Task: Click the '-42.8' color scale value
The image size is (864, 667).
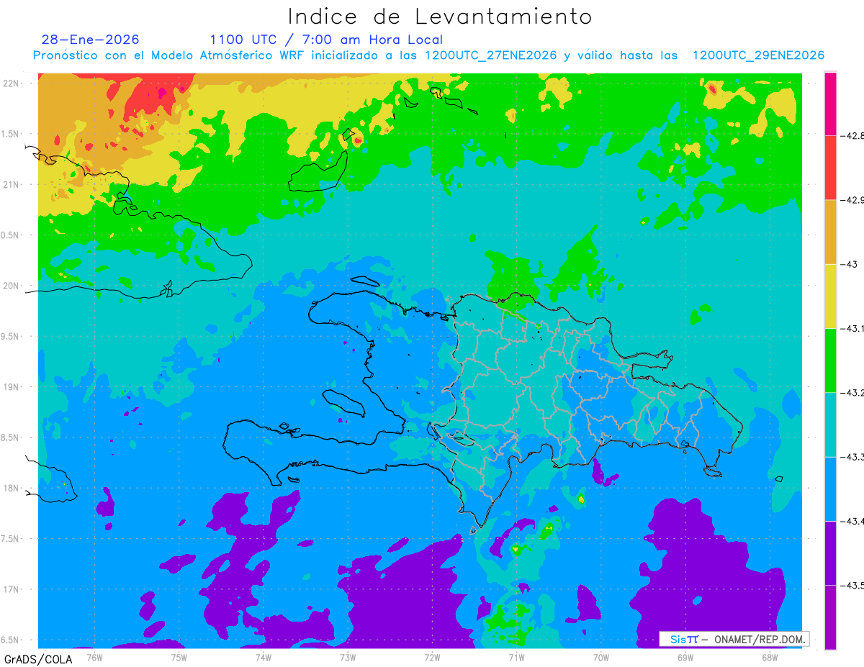Action: (852, 135)
